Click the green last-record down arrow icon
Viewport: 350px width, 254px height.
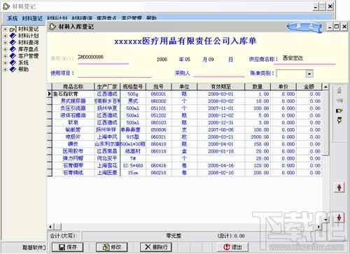[x=339, y=120]
